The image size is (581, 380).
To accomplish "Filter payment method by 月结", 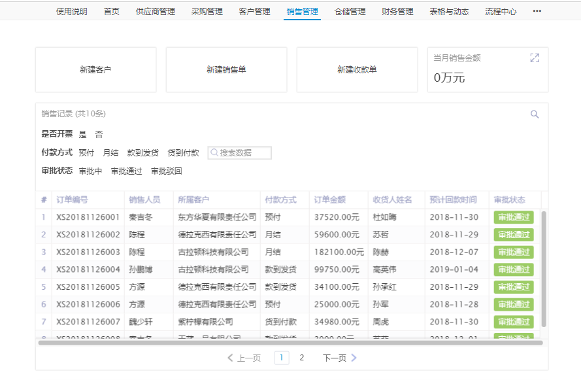I will [x=110, y=153].
